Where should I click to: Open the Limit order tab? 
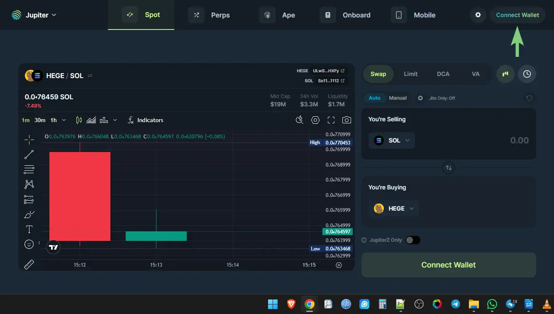click(410, 74)
